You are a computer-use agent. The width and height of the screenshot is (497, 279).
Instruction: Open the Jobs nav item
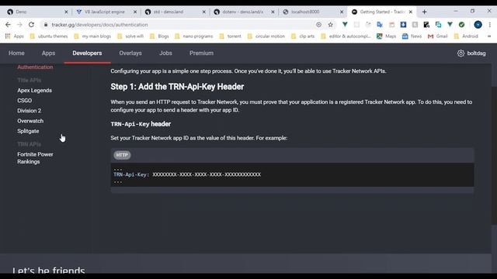point(165,53)
